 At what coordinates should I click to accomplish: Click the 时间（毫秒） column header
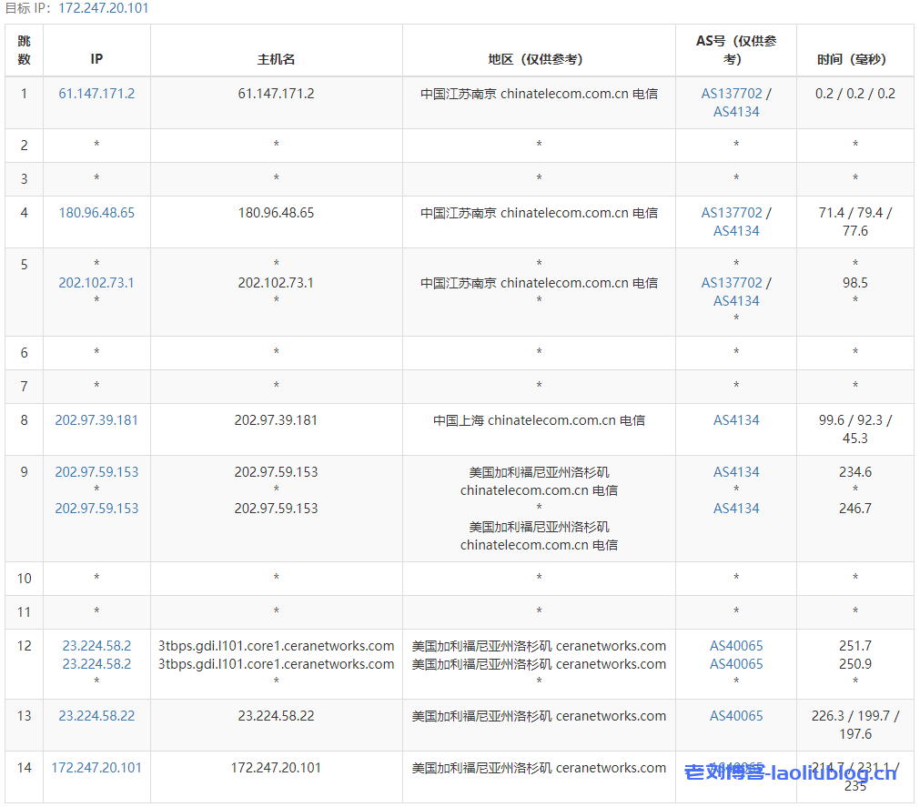(854, 59)
